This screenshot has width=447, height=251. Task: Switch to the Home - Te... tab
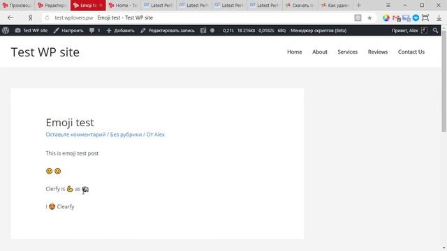(123, 6)
